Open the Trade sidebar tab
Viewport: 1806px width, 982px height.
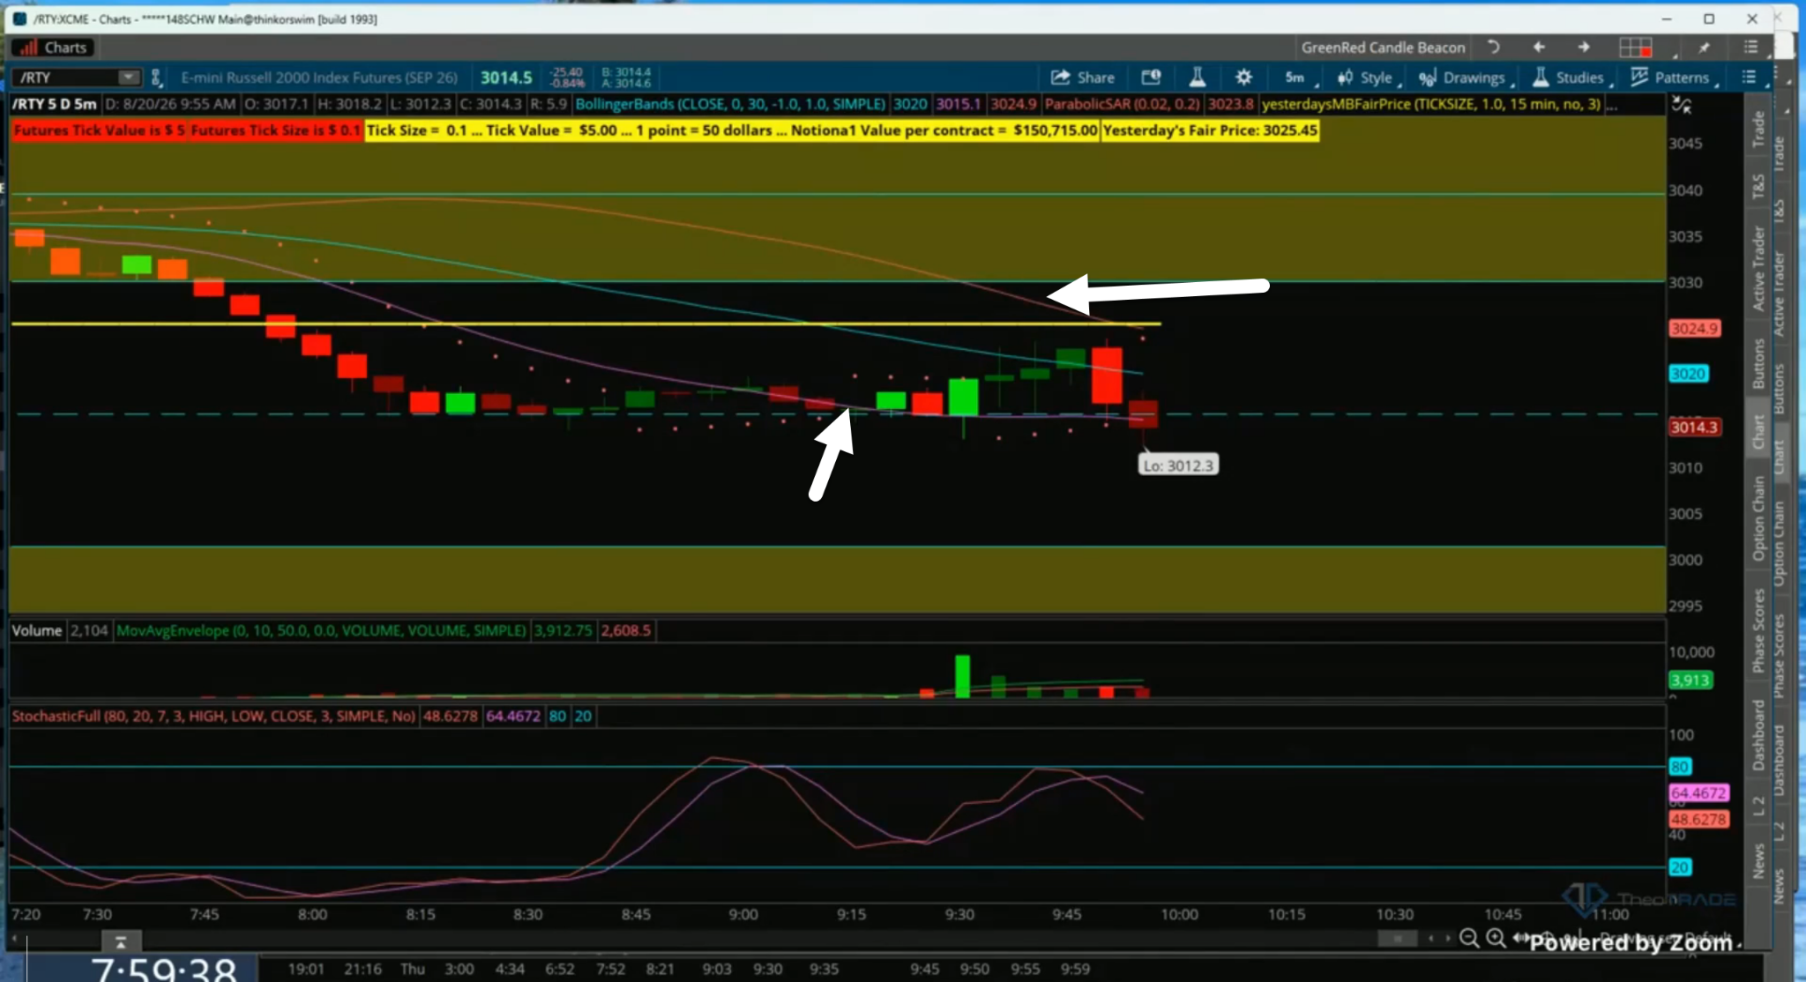tap(1758, 130)
